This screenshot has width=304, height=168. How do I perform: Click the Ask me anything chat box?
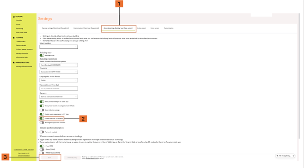tap(285, 156)
